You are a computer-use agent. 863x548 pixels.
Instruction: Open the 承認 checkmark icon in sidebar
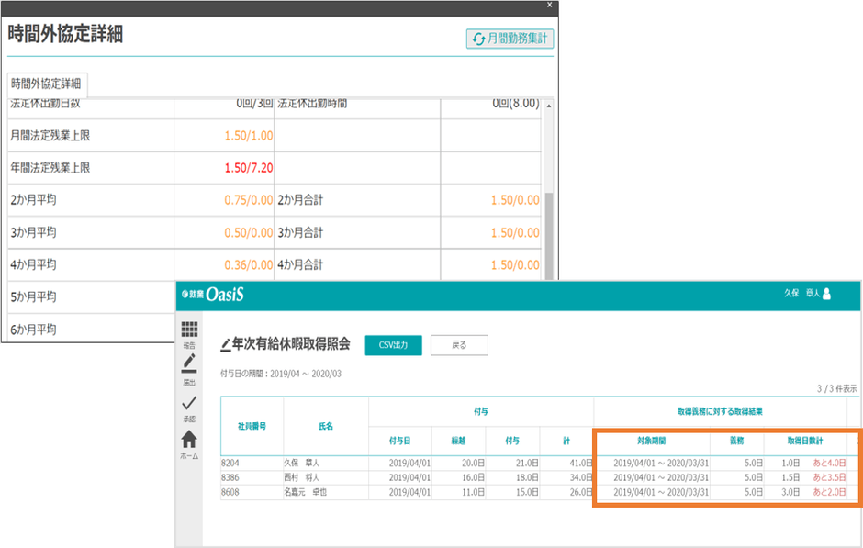(x=189, y=402)
